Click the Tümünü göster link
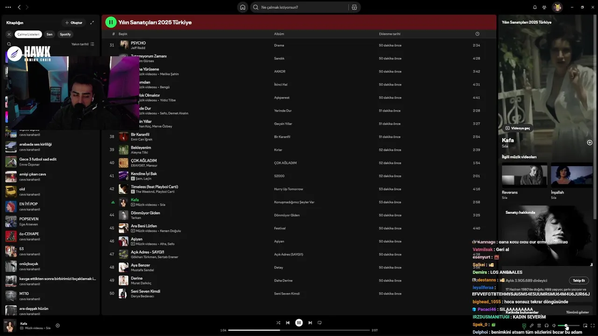 tap(577, 312)
